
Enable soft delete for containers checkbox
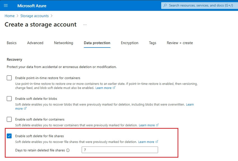pyautogui.click(x=9, y=119)
